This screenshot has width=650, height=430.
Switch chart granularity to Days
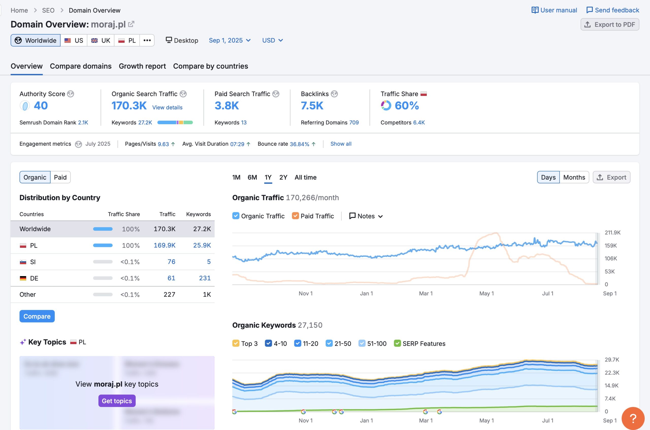pyautogui.click(x=548, y=177)
